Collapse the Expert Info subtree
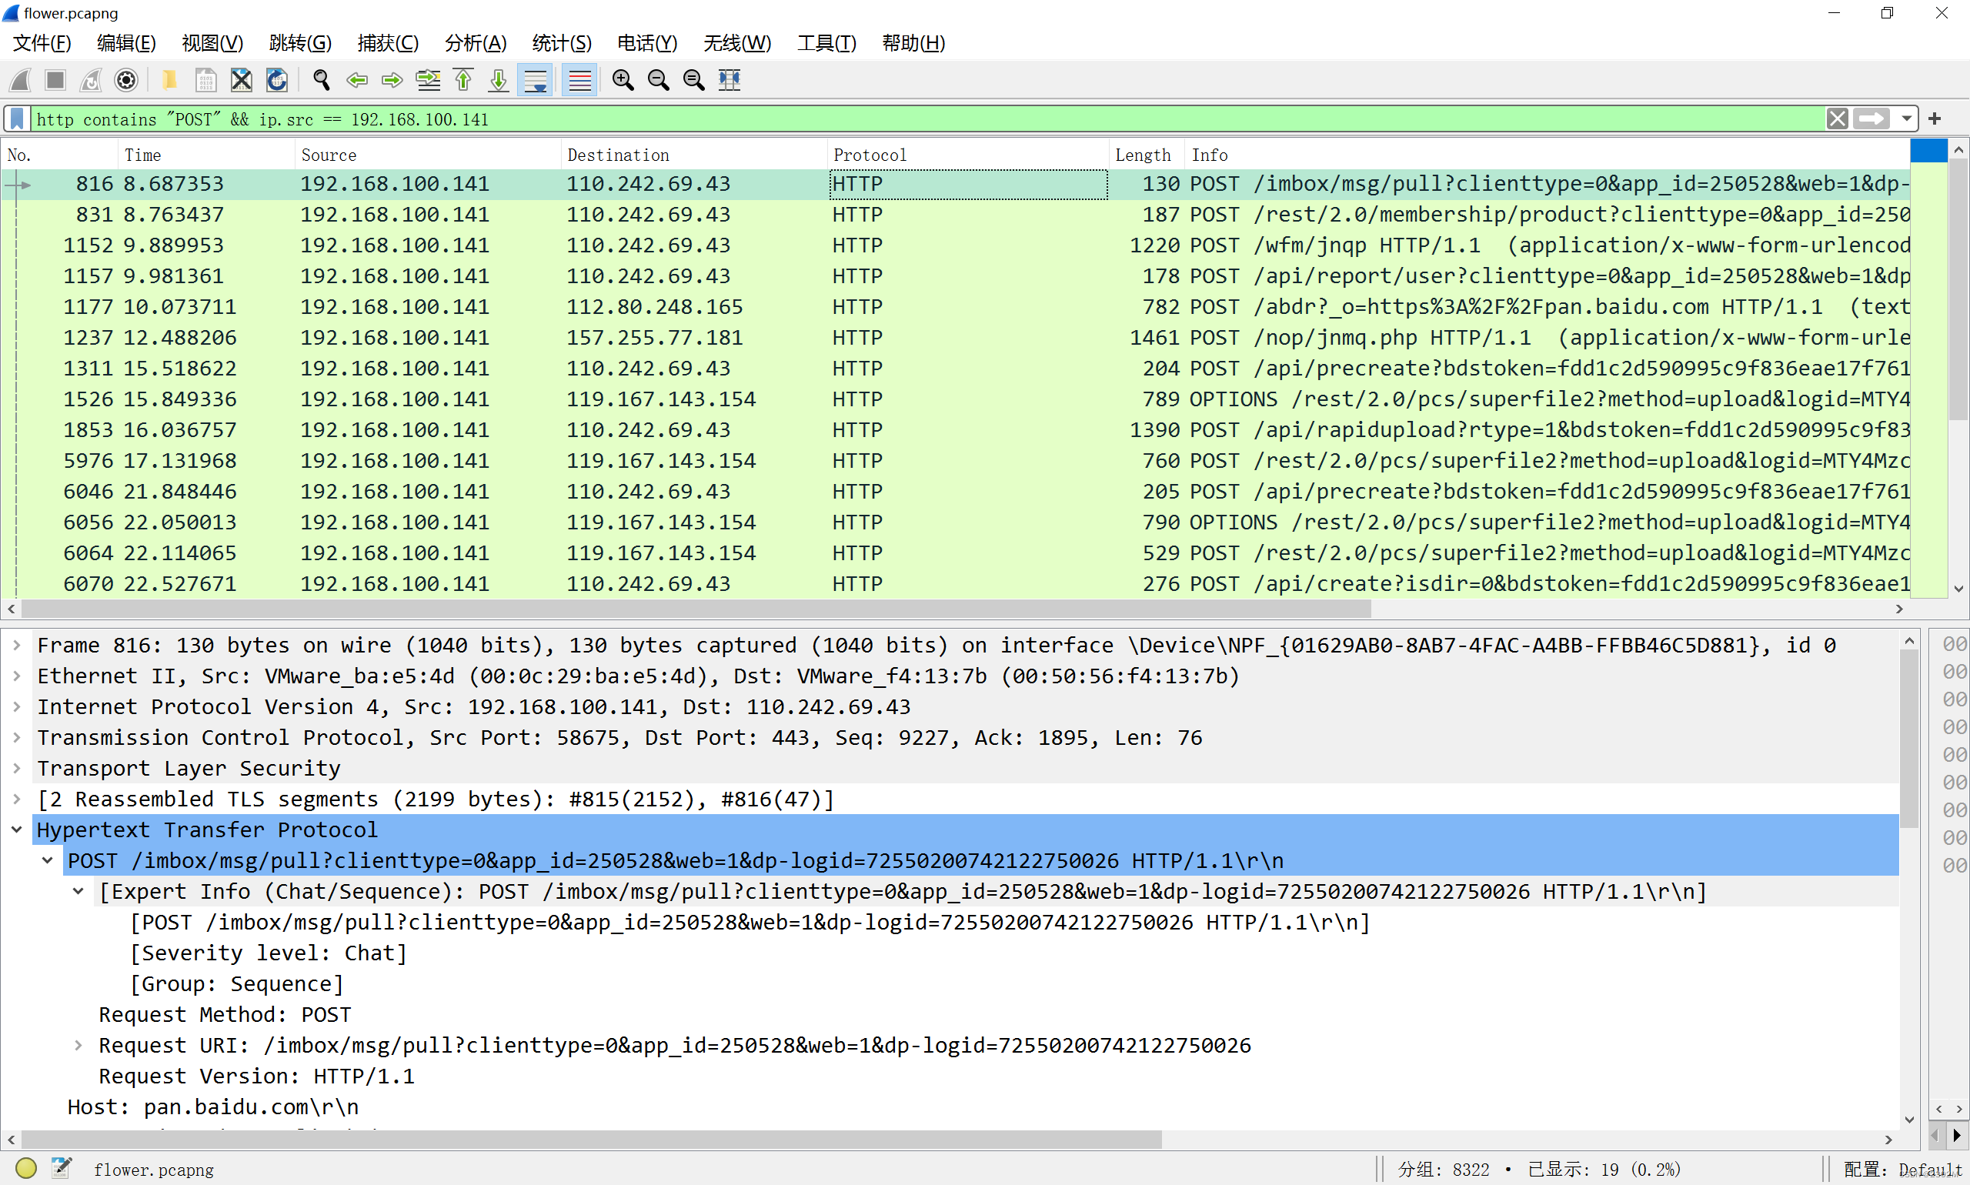Viewport: 1970px width, 1185px height. [78, 892]
